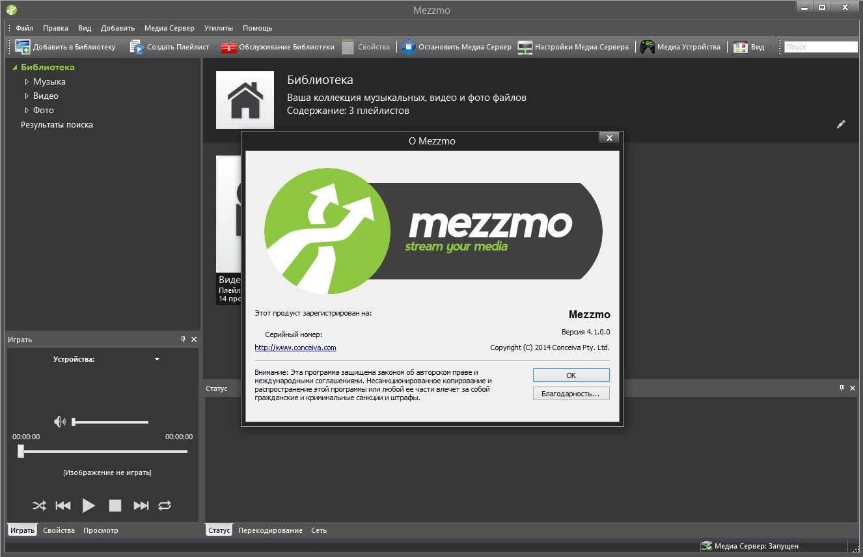
Task: Open the Файл menu
Action: tap(25, 28)
